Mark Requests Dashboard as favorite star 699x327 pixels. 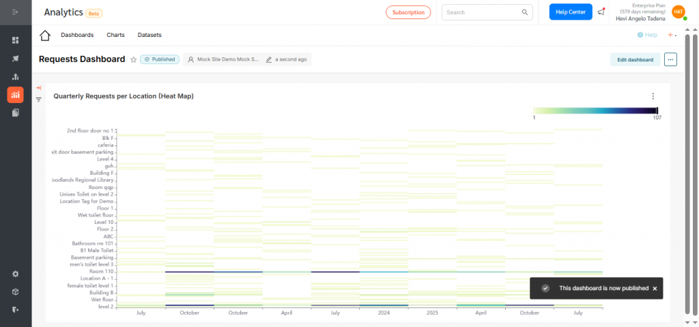pyautogui.click(x=133, y=60)
